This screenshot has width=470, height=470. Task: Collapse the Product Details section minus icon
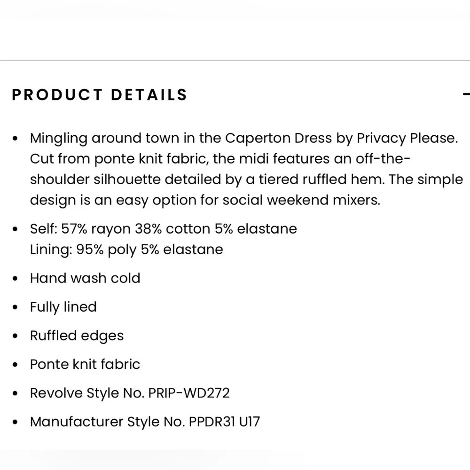click(x=466, y=94)
